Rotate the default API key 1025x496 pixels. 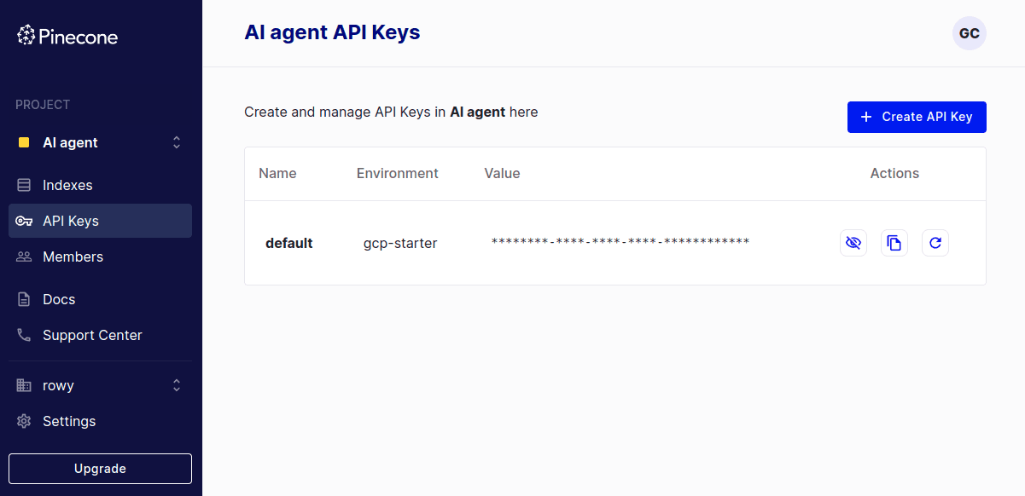coord(935,243)
